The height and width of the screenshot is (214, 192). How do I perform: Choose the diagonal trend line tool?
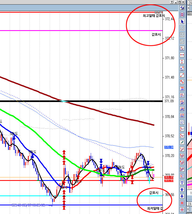point(182,75)
